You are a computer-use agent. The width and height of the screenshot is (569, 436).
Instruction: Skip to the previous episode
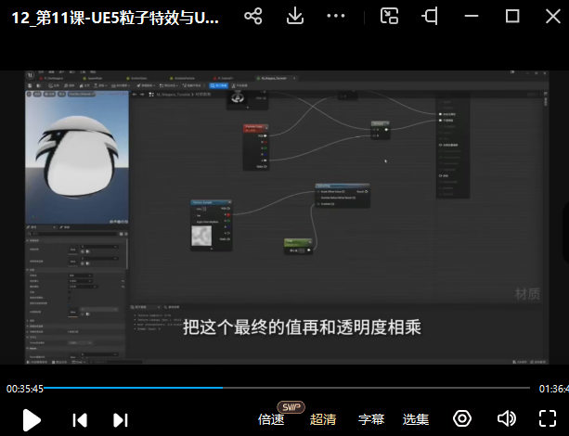point(80,419)
